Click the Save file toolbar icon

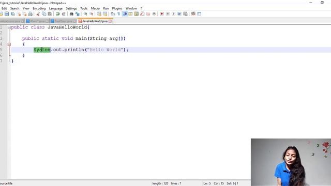(7, 14)
